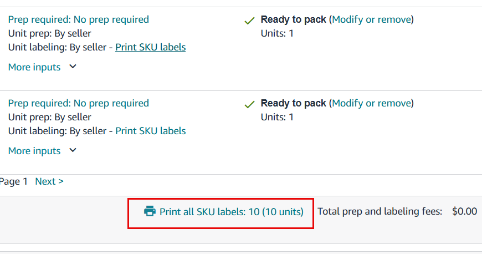The height and width of the screenshot is (254, 482).
Task: Click the first row's Ready to pack status text
Action: click(293, 19)
